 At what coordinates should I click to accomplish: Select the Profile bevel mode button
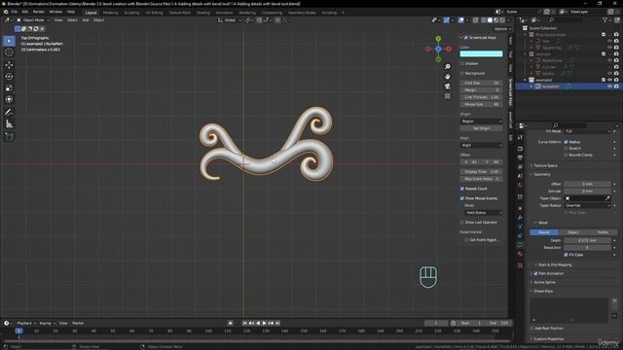click(x=603, y=232)
